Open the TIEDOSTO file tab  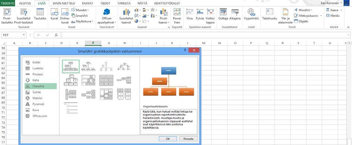point(7,3)
